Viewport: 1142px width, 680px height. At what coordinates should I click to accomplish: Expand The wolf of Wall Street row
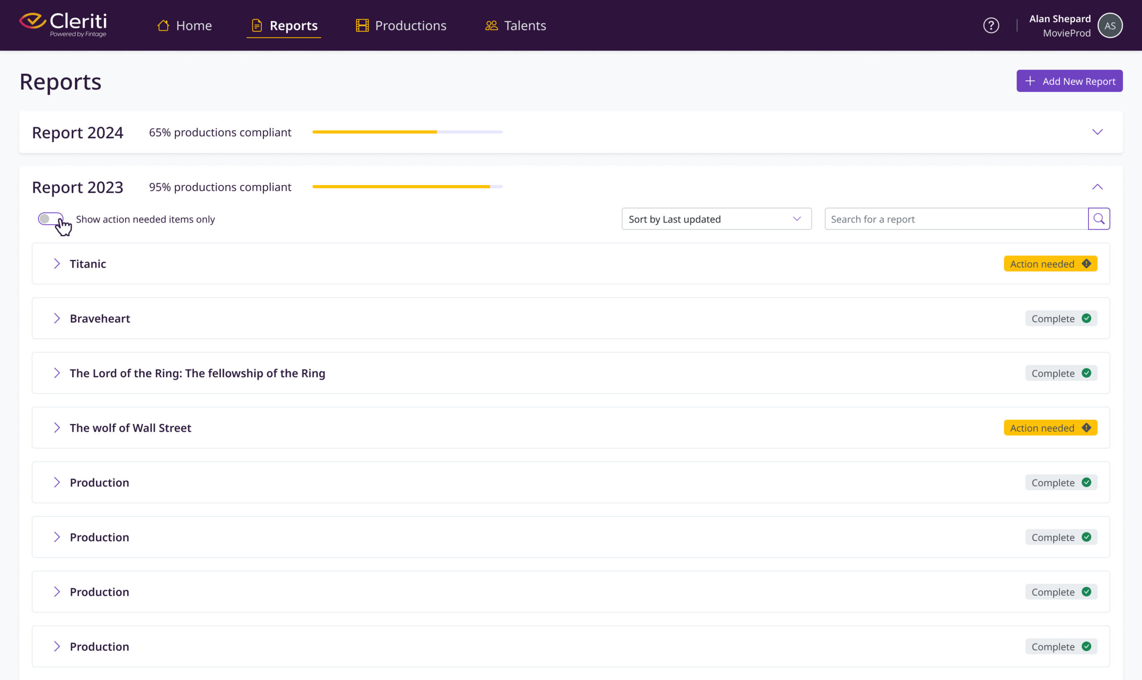point(57,428)
